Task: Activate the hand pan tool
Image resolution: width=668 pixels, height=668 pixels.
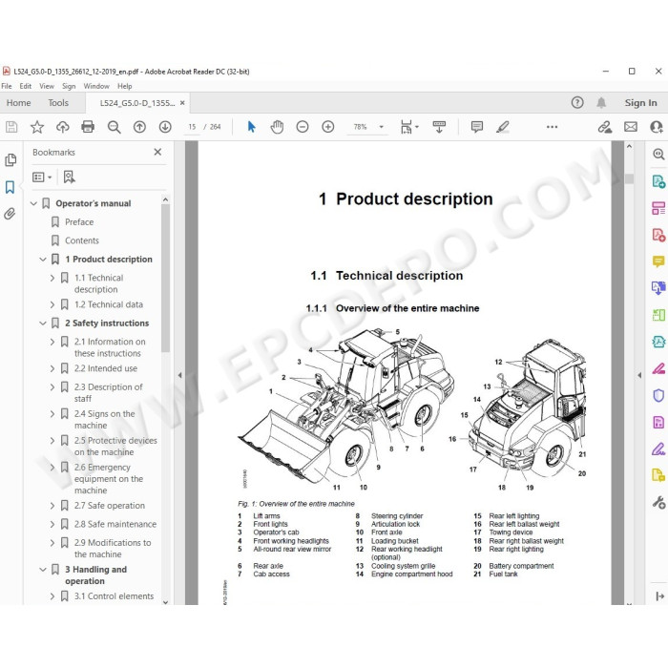Action: [277, 127]
